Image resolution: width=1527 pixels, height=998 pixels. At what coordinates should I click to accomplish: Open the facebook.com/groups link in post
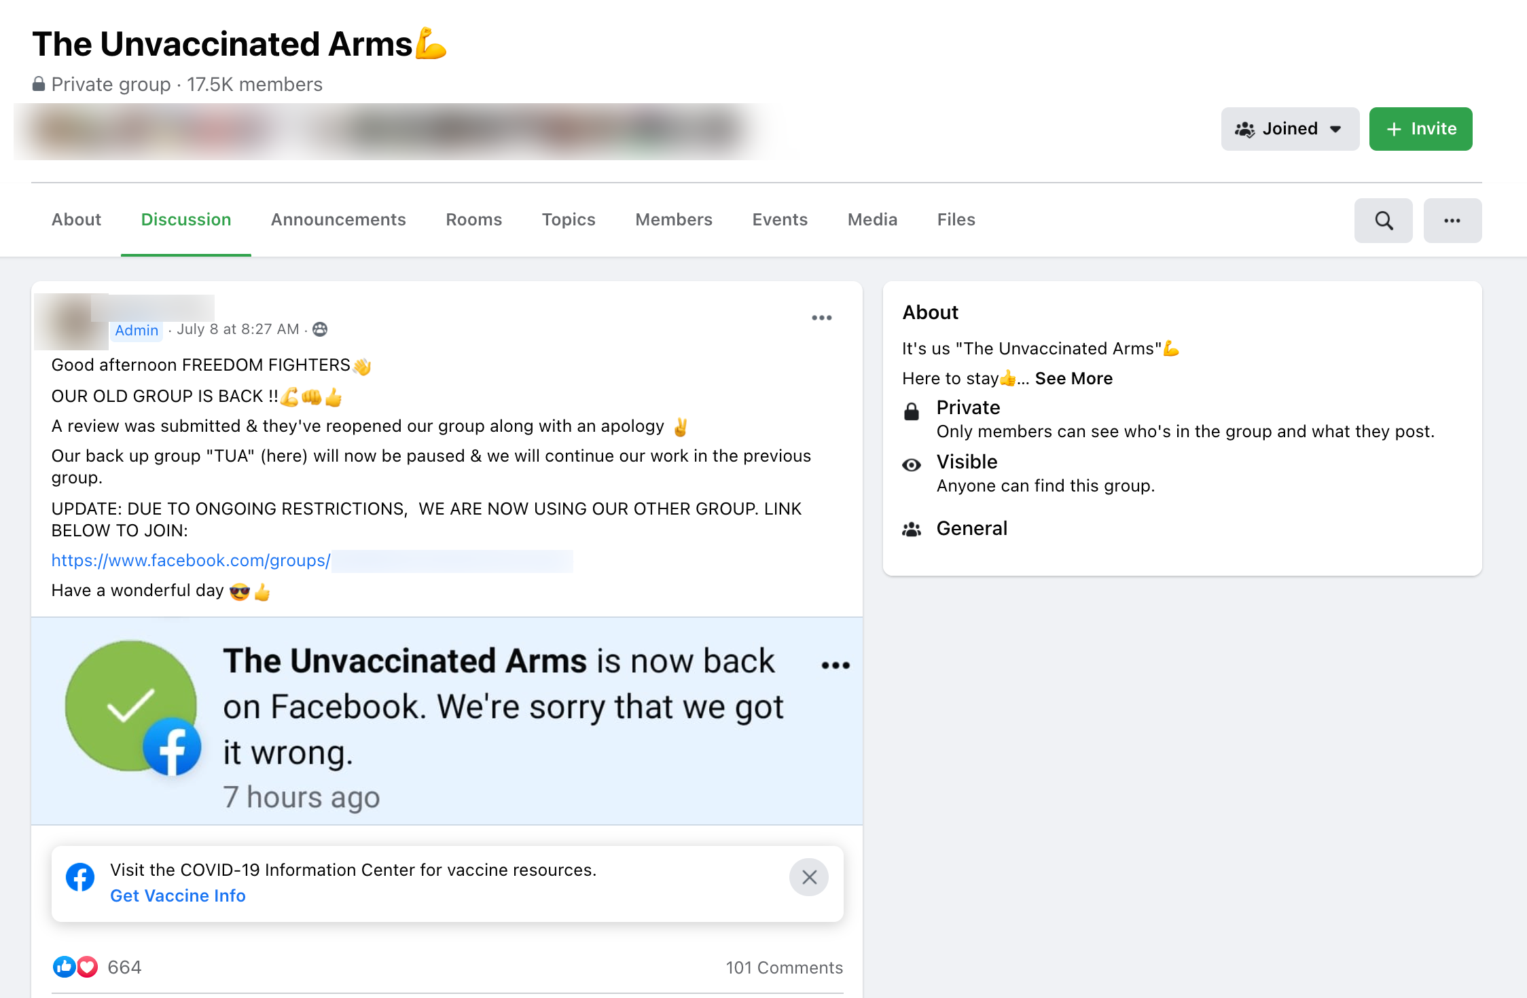click(191, 561)
